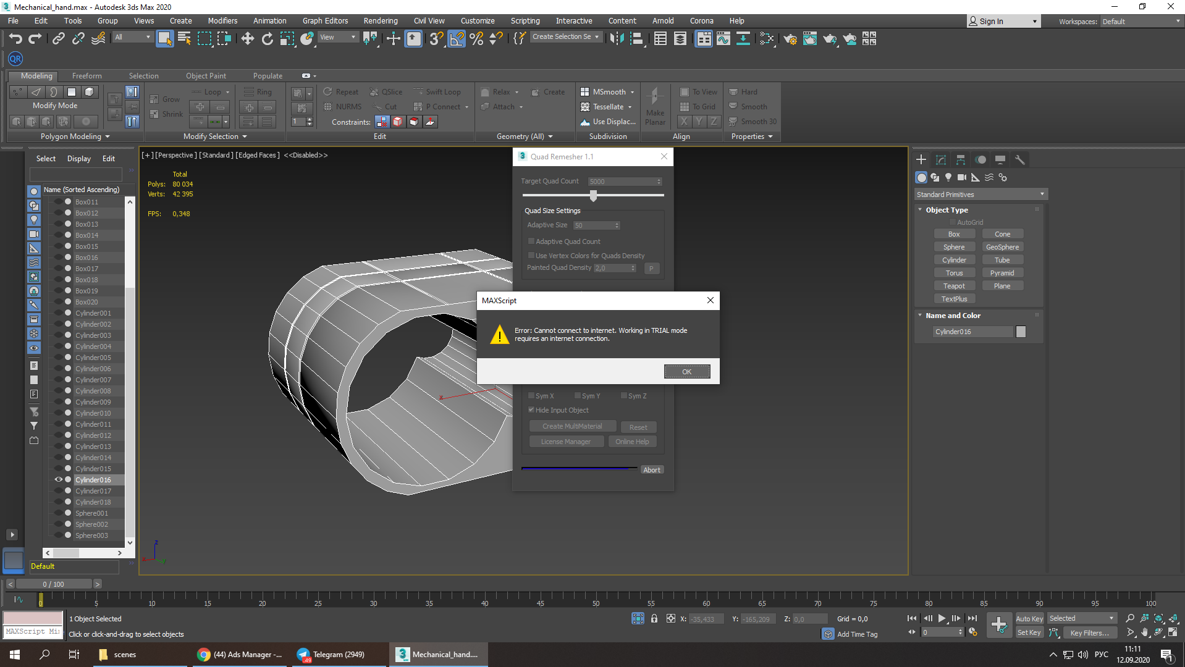The height and width of the screenshot is (667, 1185).
Task: Toggle the Angle Snap icon
Action: pos(457,39)
